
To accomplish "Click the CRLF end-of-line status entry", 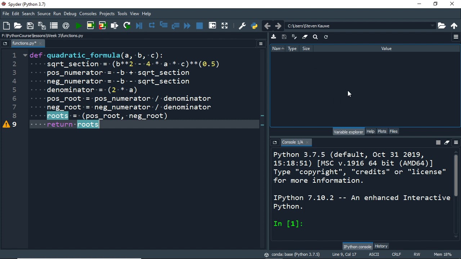I will click(x=396, y=255).
